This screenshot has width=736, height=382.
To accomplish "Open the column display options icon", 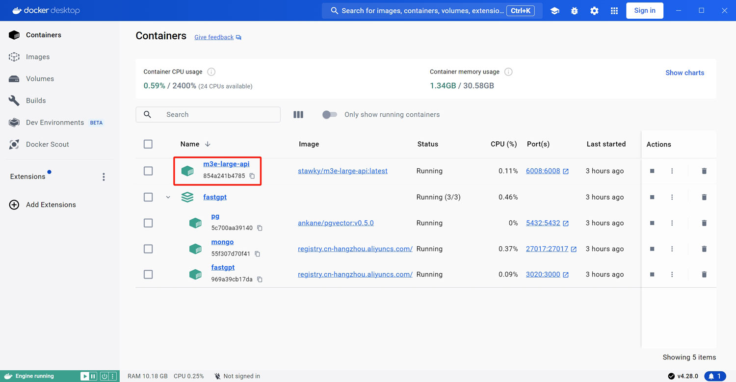I will pyautogui.click(x=298, y=114).
